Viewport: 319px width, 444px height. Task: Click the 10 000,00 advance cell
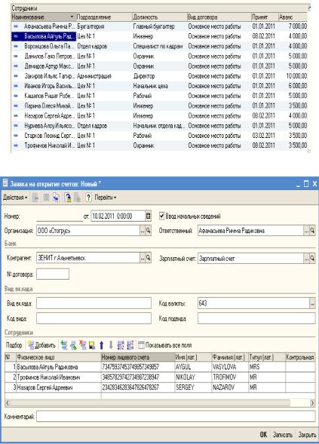pos(293,76)
